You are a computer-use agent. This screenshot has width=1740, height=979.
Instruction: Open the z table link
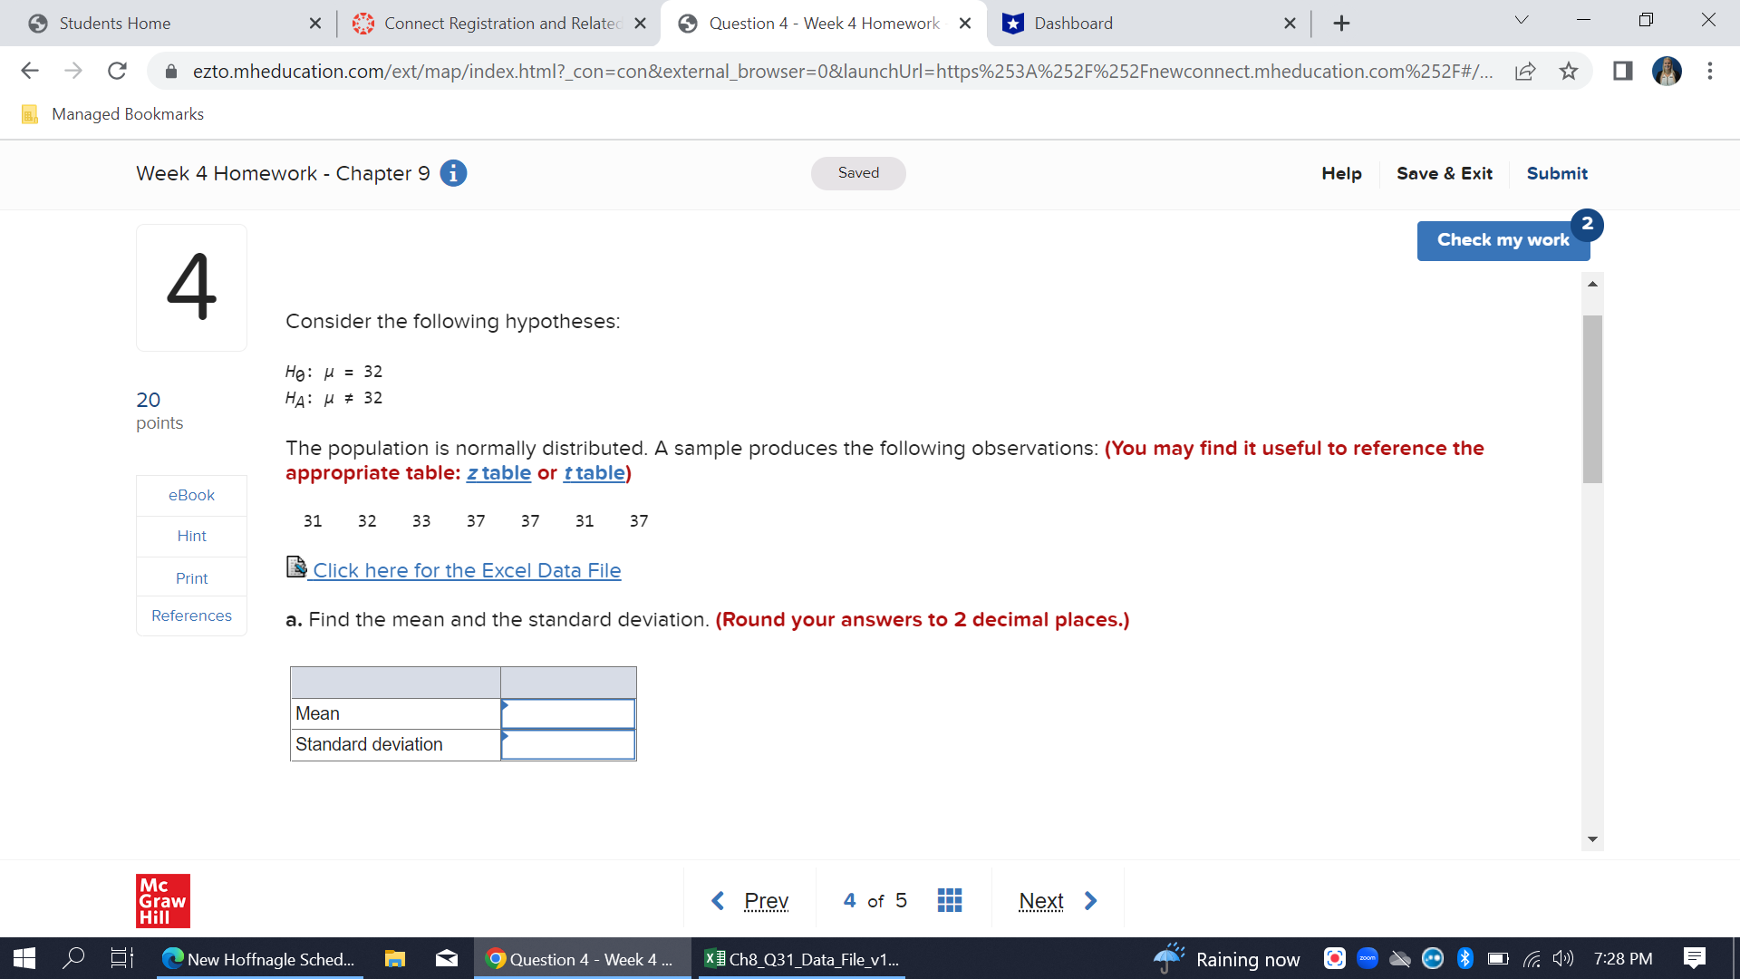(498, 472)
